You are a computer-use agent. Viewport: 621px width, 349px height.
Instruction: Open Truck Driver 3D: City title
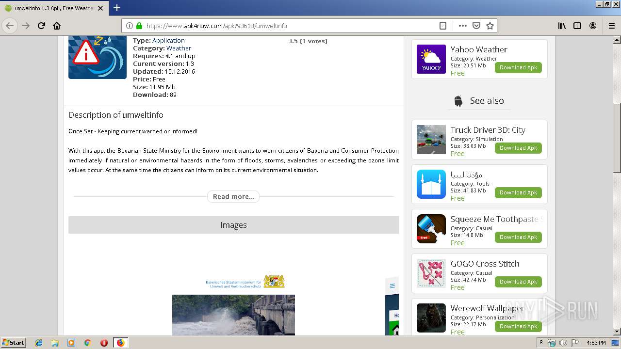[488, 130]
